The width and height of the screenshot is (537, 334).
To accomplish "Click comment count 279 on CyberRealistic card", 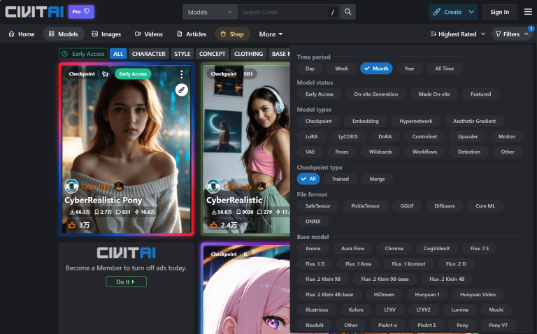I will point(266,212).
